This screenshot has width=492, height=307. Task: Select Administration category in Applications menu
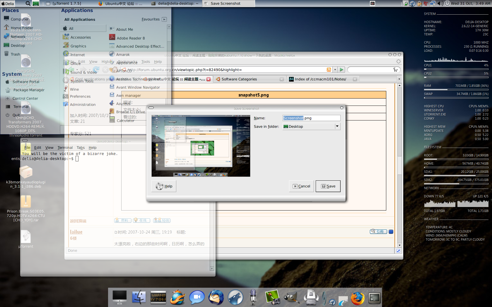(79, 104)
